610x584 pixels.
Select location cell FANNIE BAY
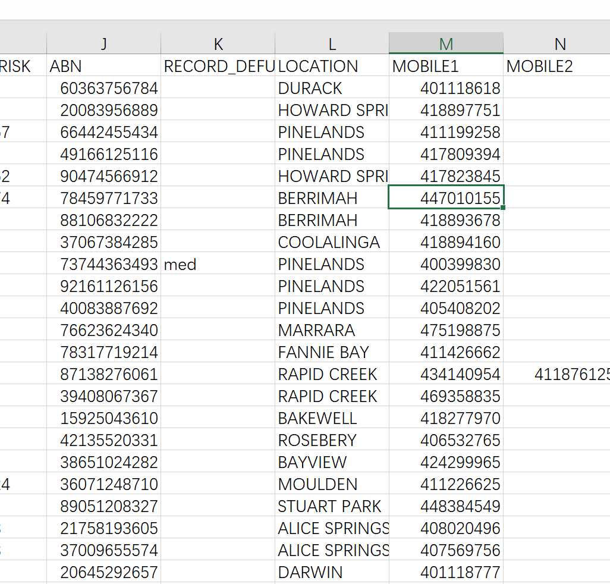[x=332, y=351]
